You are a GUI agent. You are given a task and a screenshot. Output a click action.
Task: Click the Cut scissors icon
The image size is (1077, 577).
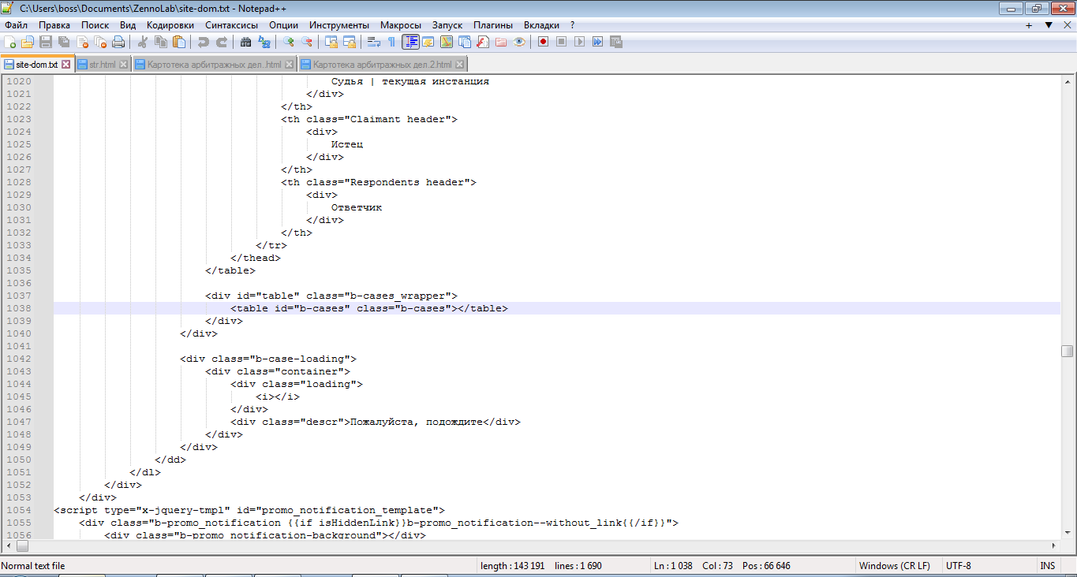coord(143,42)
